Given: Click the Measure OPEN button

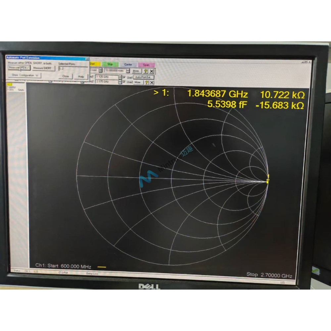Looking at the screenshot, I should [x=19, y=68].
